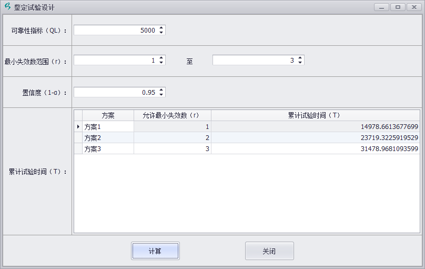Image resolution: width=425 pixels, height=269 pixels.
Task: Click the 计算 button
Action: (155, 251)
